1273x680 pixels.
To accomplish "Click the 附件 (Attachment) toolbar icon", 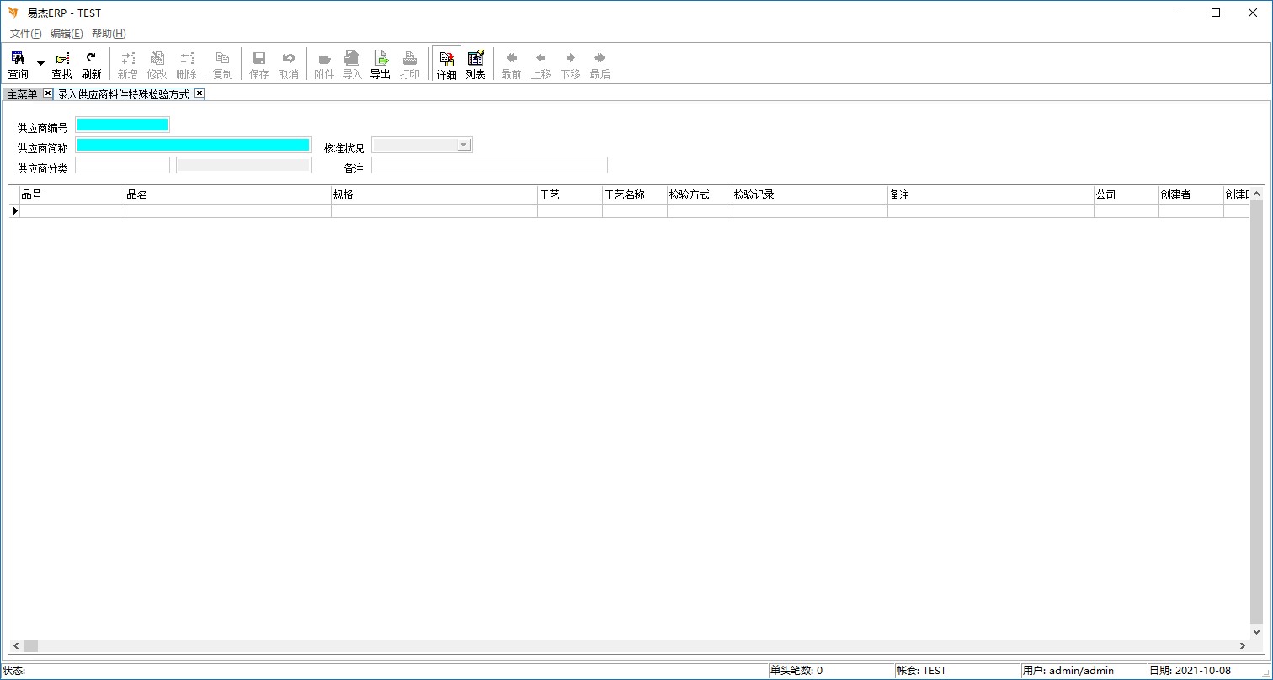I will click(x=324, y=64).
